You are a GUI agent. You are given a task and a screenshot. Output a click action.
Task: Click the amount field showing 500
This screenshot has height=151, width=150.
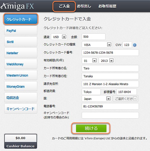coord(93,37)
